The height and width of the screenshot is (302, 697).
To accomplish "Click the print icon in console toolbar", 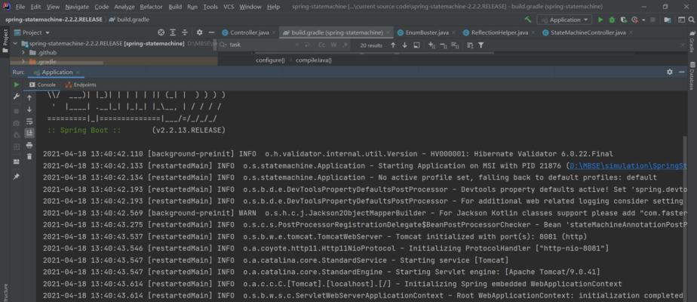I will 29,145.
